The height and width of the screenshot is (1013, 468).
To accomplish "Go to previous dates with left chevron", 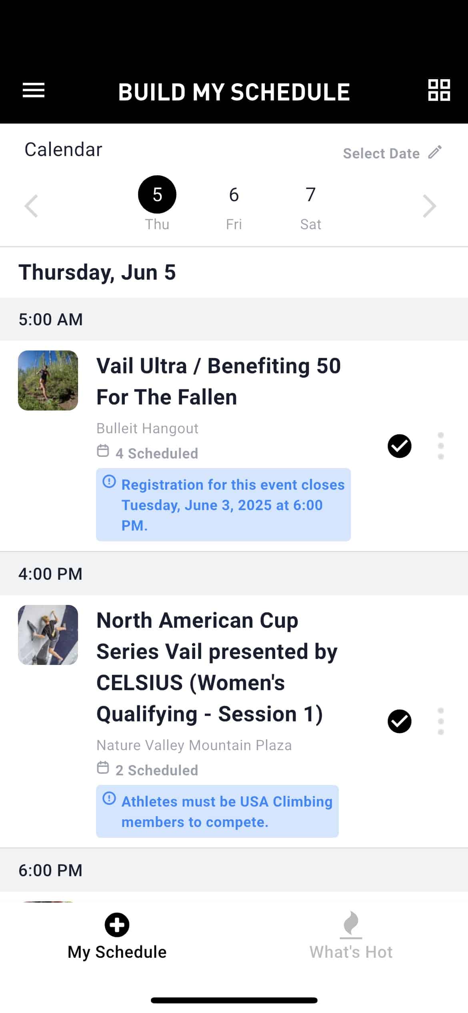I will click(31, 206).
